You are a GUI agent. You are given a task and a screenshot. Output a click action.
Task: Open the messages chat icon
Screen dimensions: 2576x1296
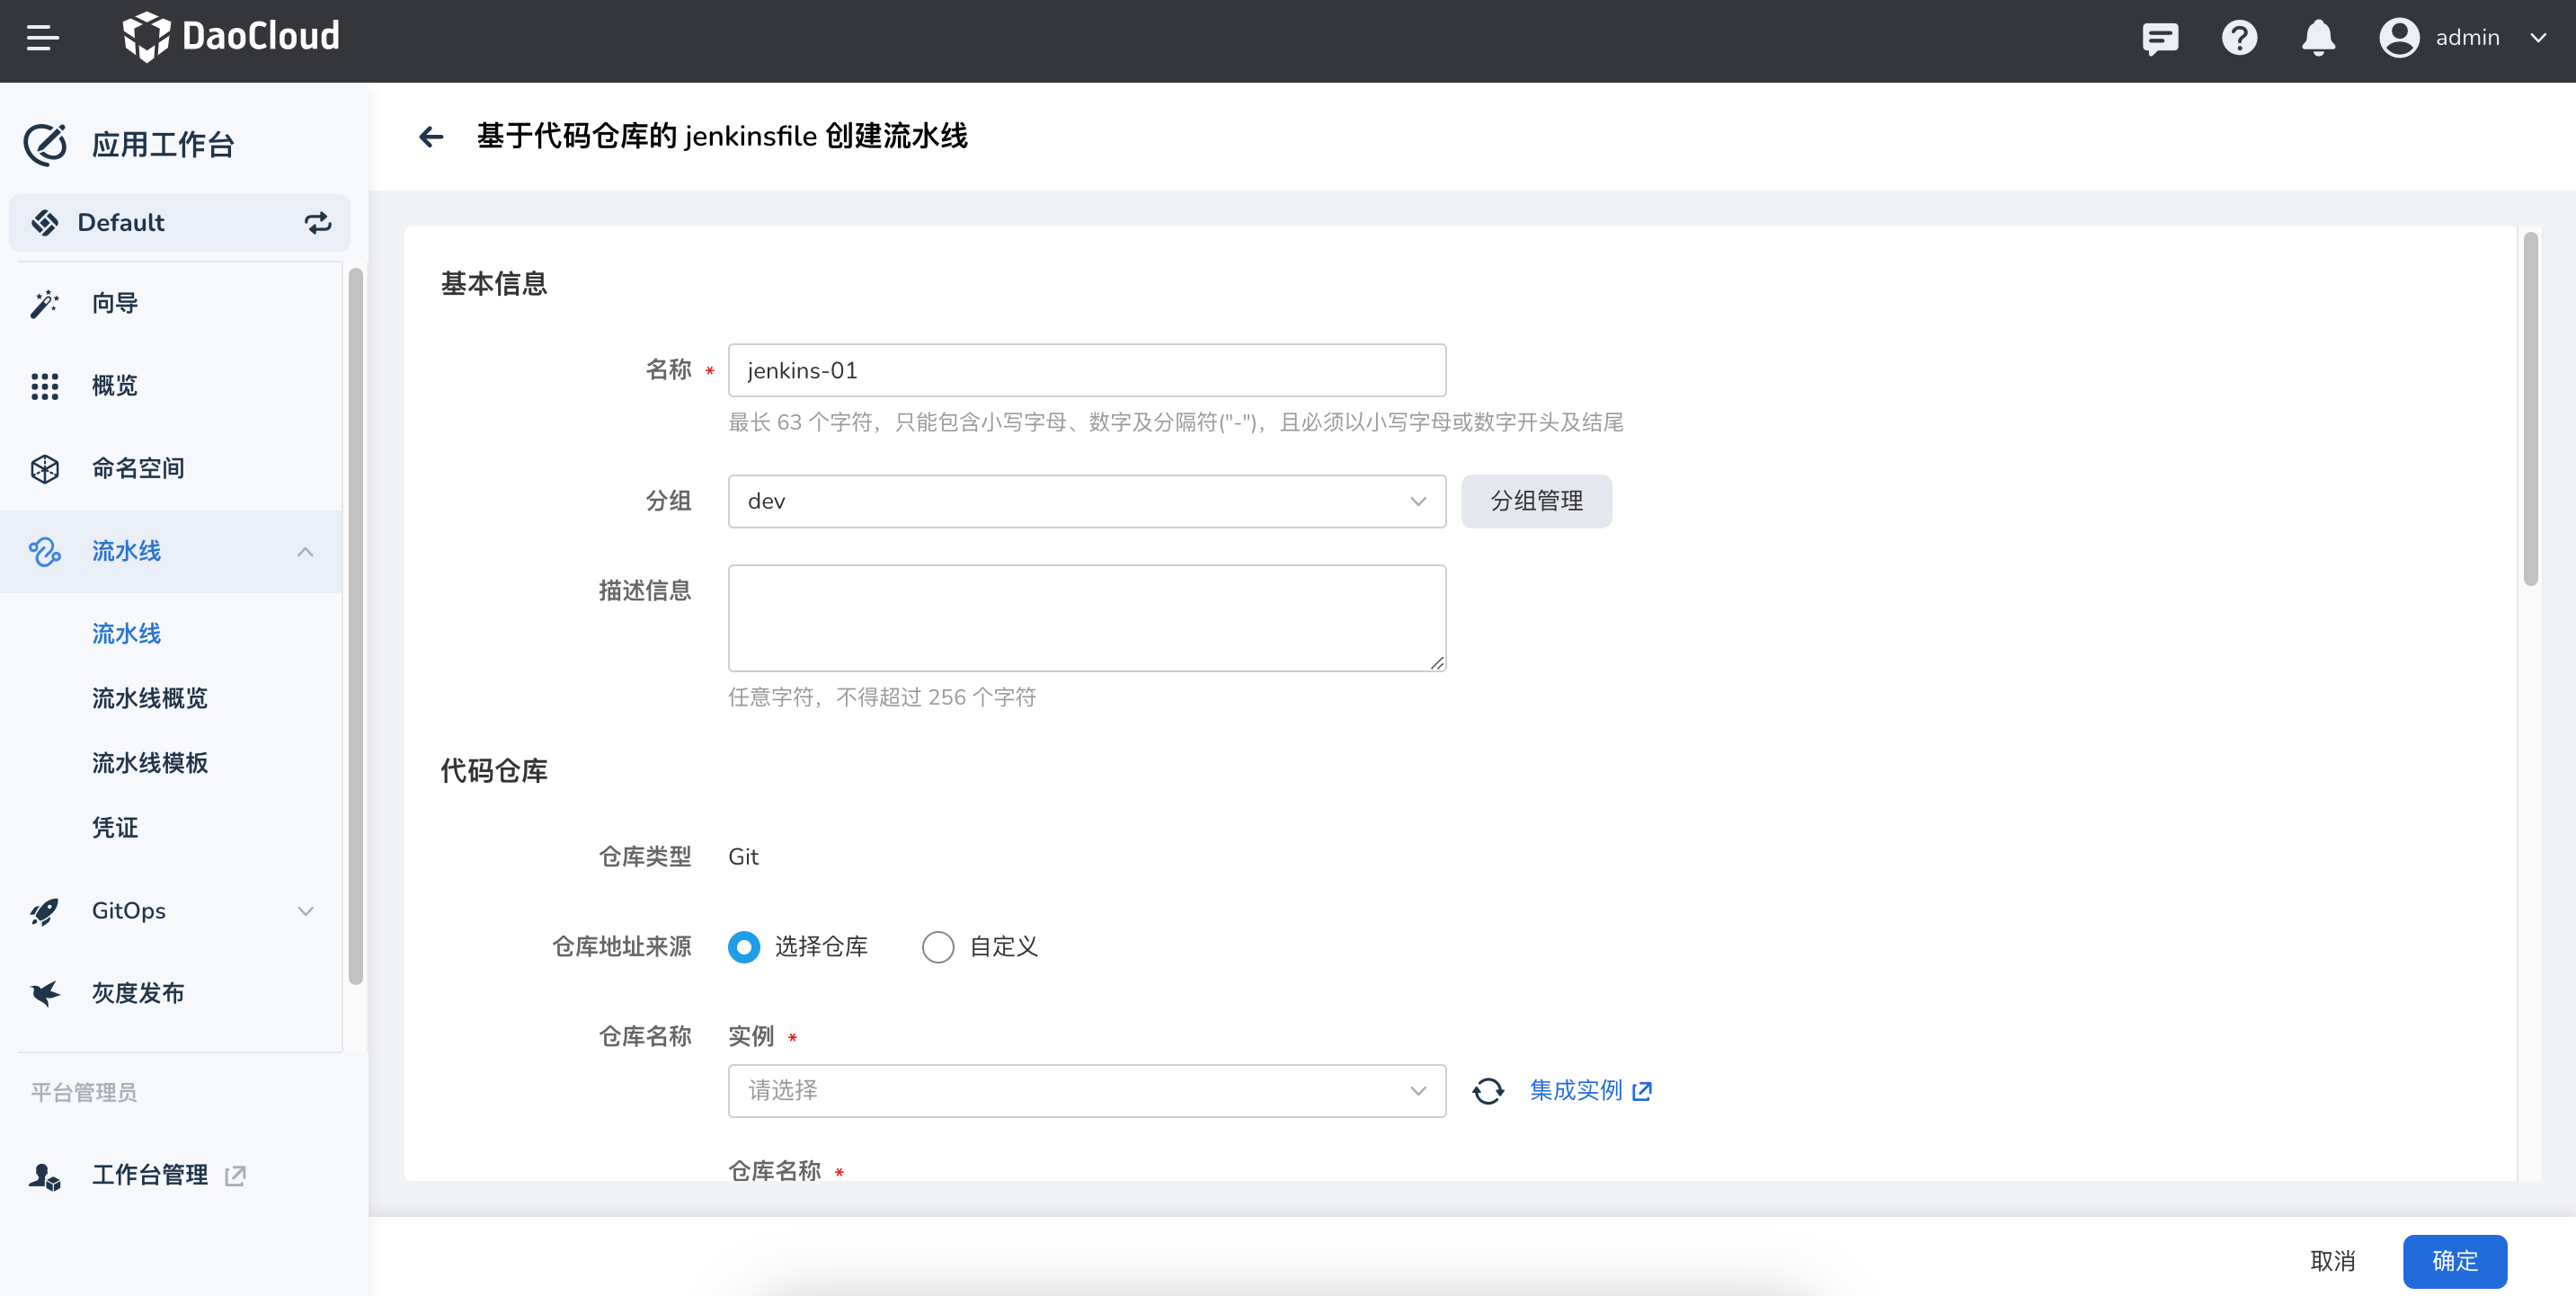(x=2159, y=38)
